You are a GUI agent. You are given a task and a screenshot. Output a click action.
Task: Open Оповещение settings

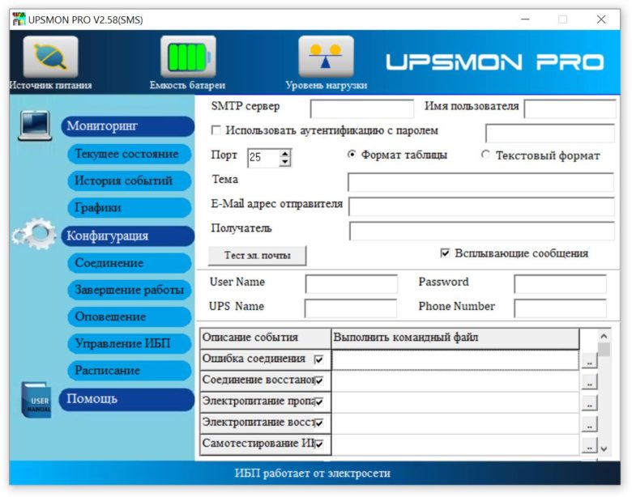pos(129,316)
